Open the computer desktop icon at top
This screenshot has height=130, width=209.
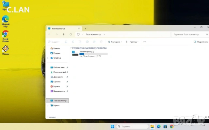[x=6, y=5]
